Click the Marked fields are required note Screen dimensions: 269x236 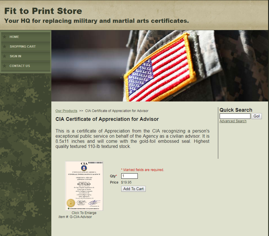[143, 170]
